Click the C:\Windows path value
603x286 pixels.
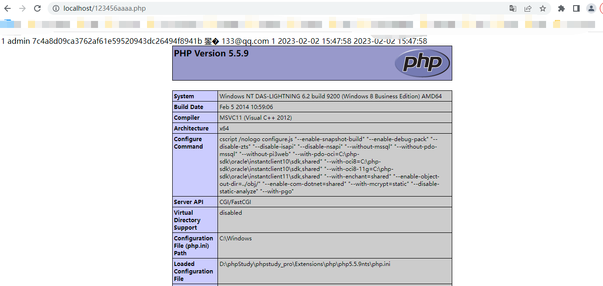tap(236, 238)
